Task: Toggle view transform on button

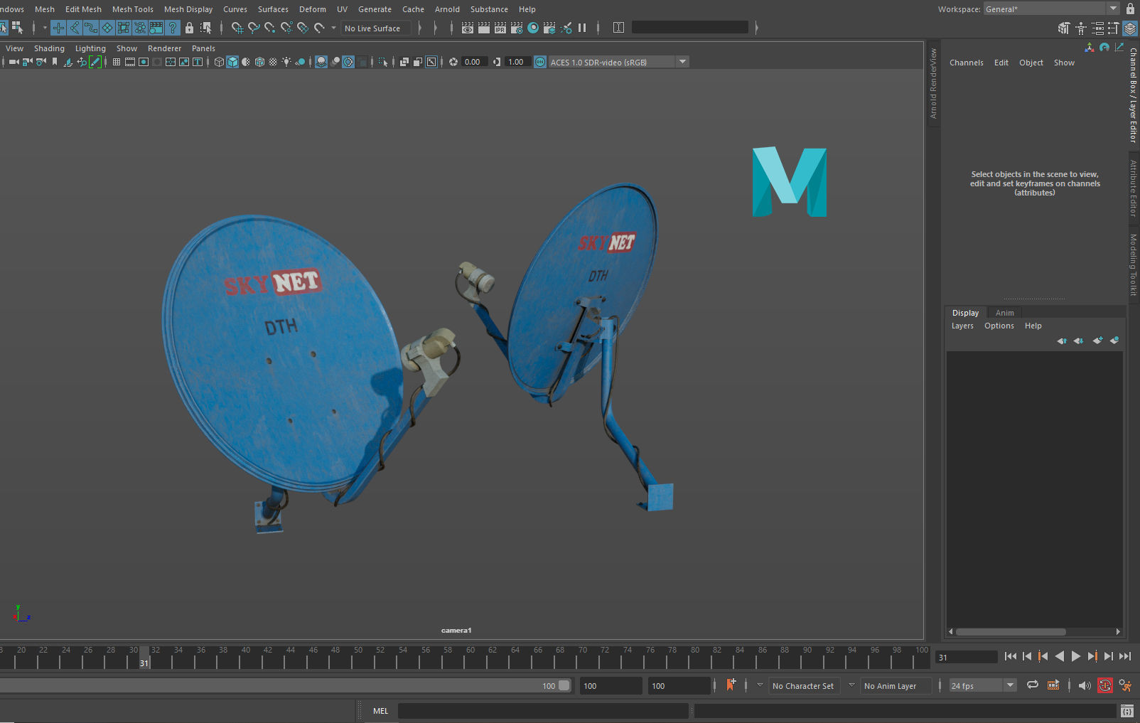Action: (540, 62)
